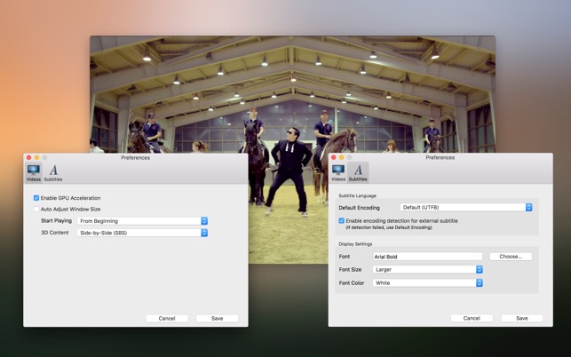Minimize the right Preferences window
This screenshot has height=357, width=571.
(x=342, y=157)
